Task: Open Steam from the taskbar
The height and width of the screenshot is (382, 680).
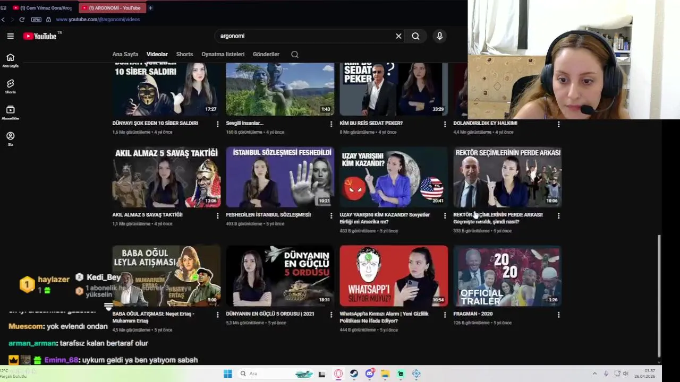Action: [354, 374]
